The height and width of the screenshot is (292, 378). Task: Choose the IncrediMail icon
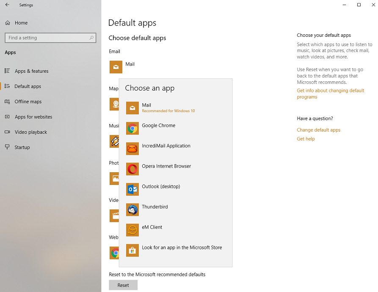[132, 149]
